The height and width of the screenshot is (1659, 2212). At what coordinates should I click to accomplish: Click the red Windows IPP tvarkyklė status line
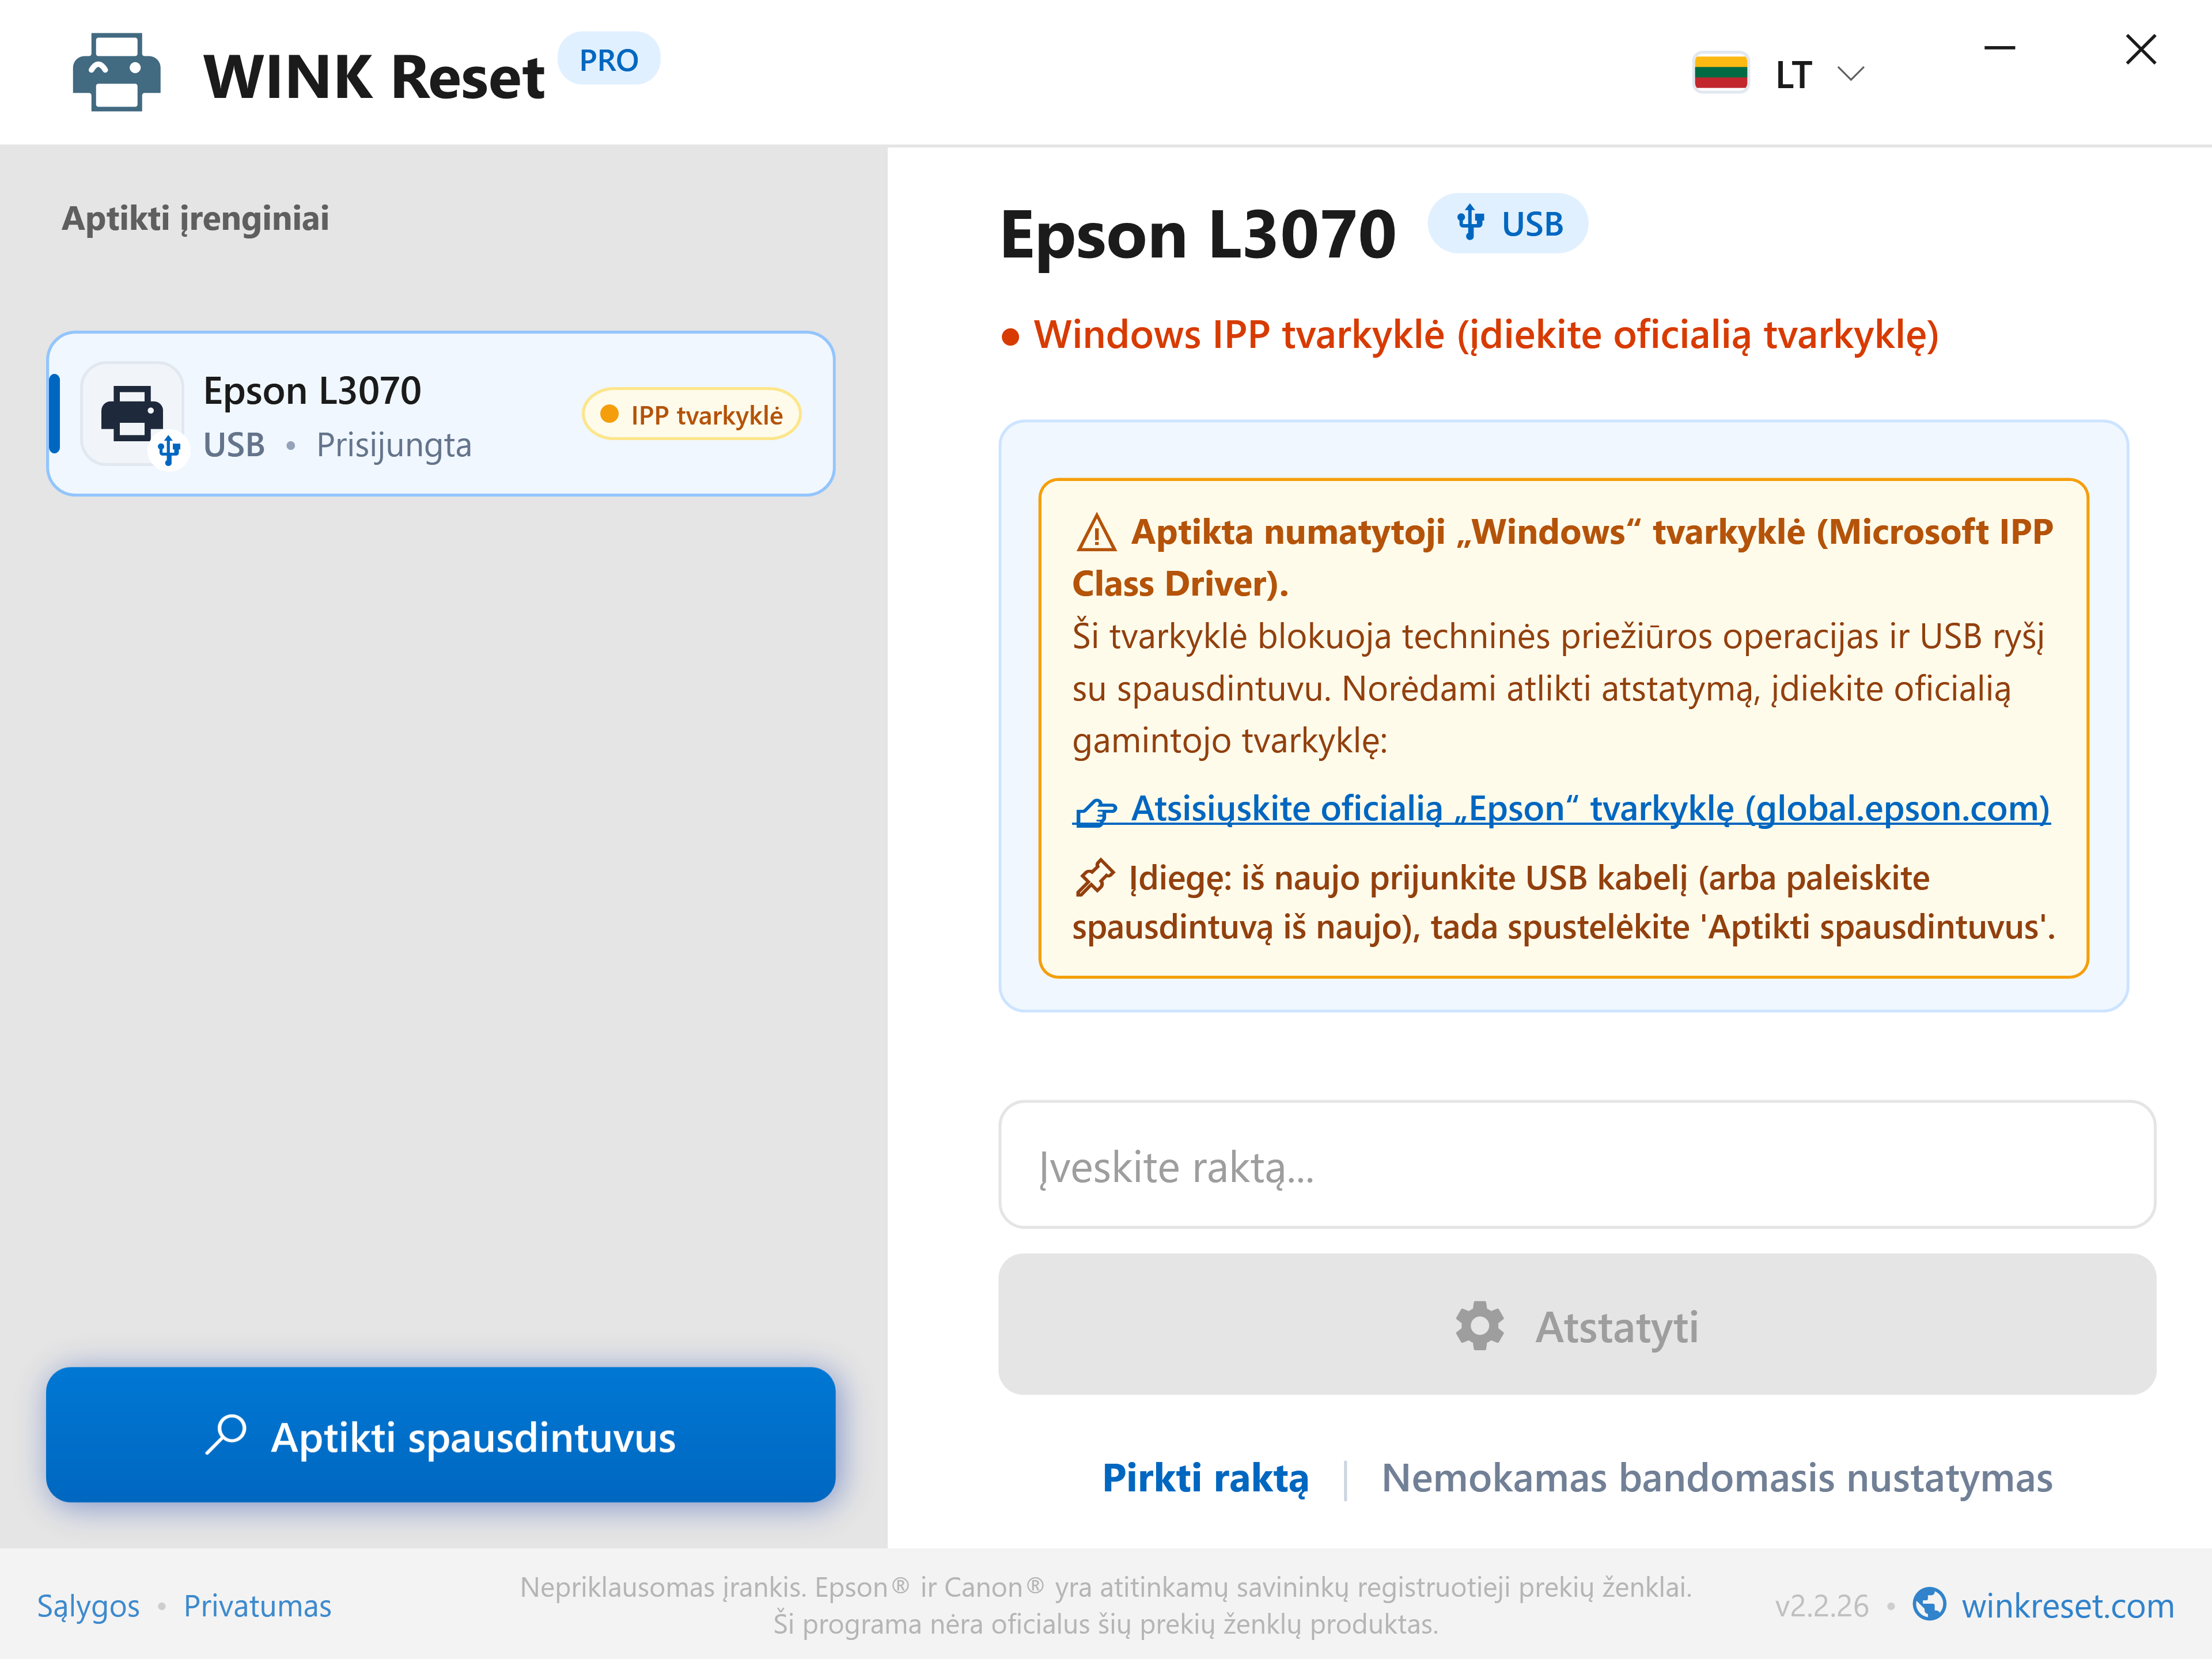[1470, 335]
